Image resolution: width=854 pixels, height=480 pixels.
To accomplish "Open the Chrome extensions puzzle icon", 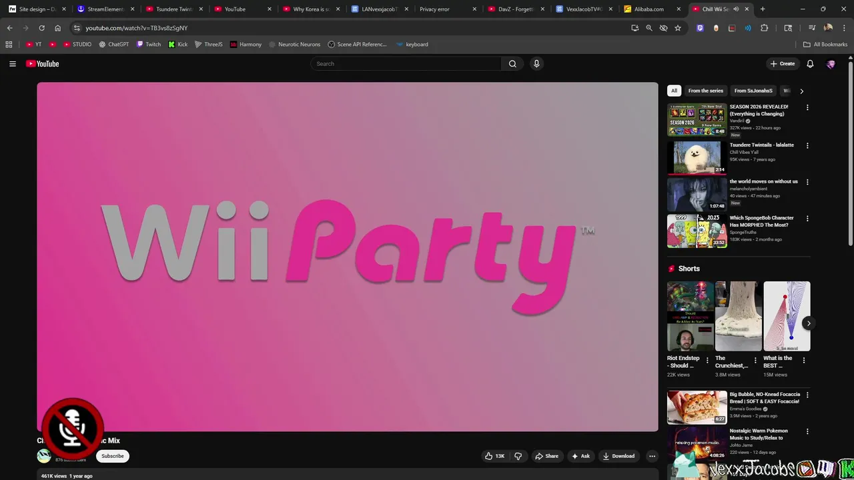I will [x=765, y=28].
